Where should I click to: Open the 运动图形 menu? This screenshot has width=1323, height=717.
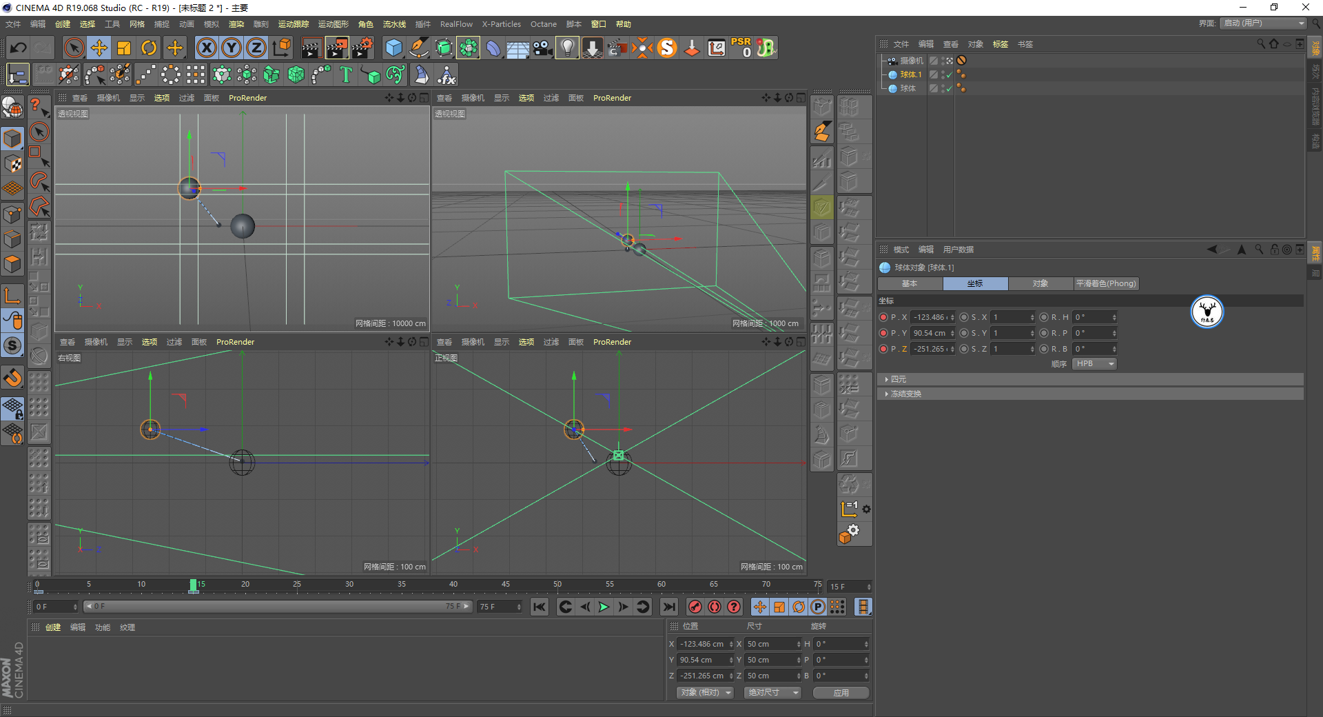tap(334, 24)
